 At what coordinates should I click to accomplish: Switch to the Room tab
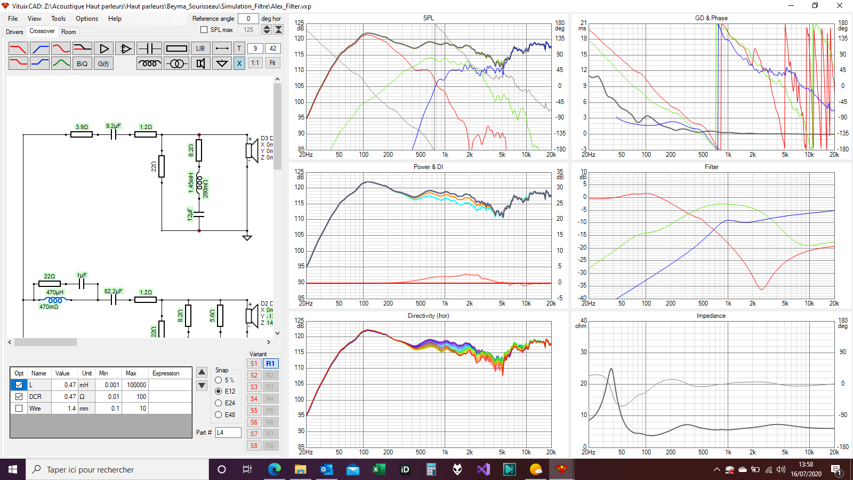tap(69, 32)
